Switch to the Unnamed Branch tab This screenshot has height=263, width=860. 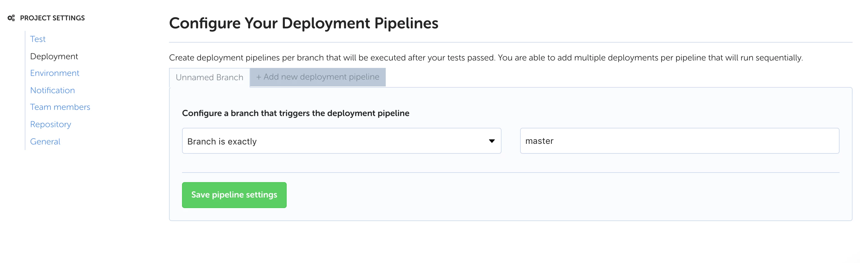(x=209, y=77)
